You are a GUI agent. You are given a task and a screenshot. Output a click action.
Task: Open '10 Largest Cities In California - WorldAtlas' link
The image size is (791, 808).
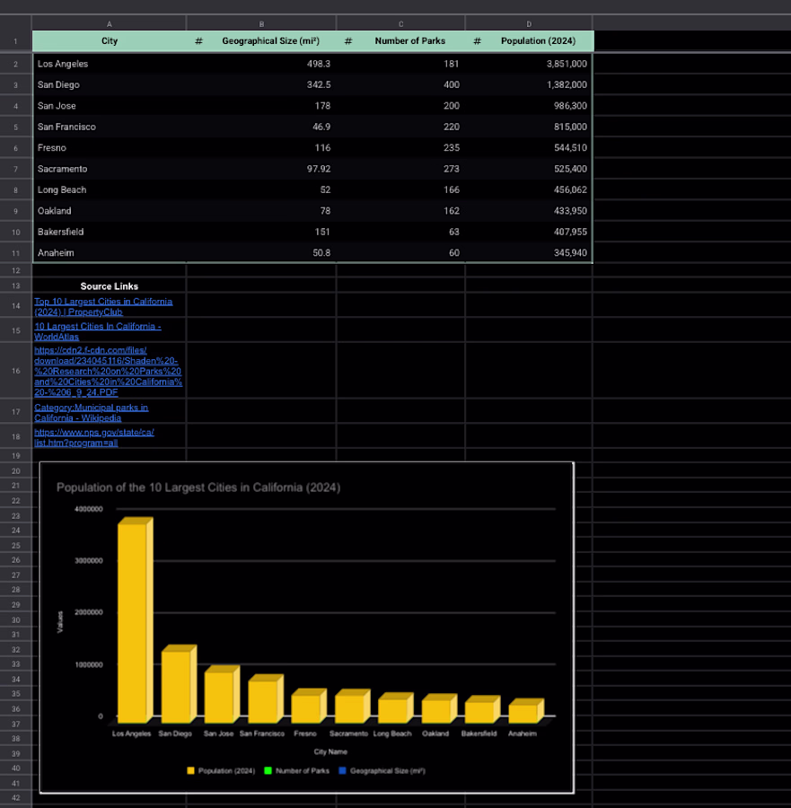(x=97, y=331)
